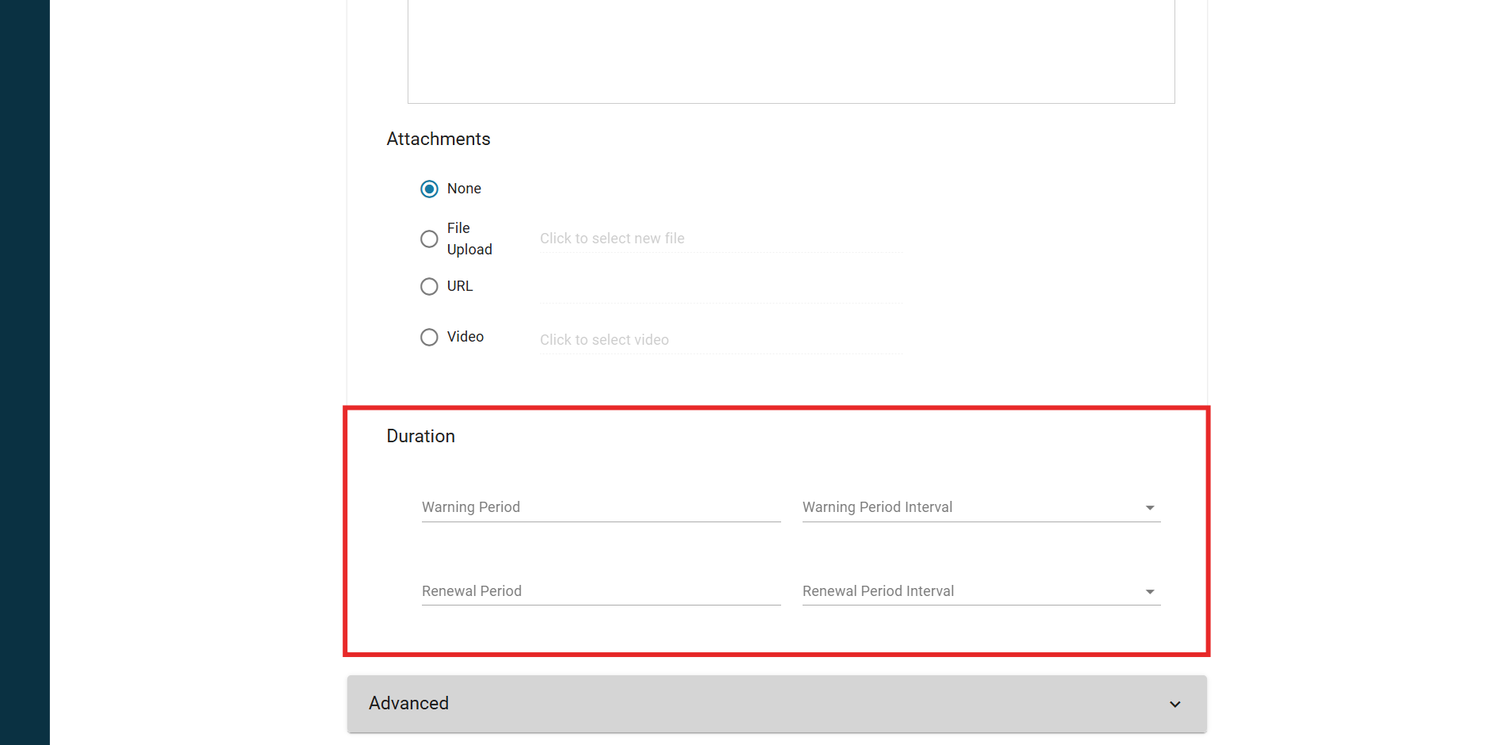The image size is (1502, 745).
Task: Click the Attachments section heading
Action: (438, 139)
